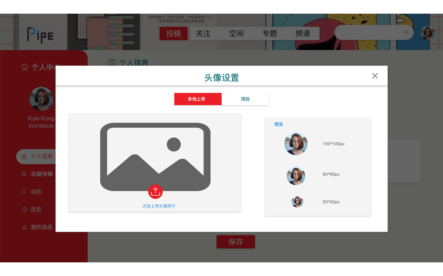Click the 历史 clock icon

25,209
